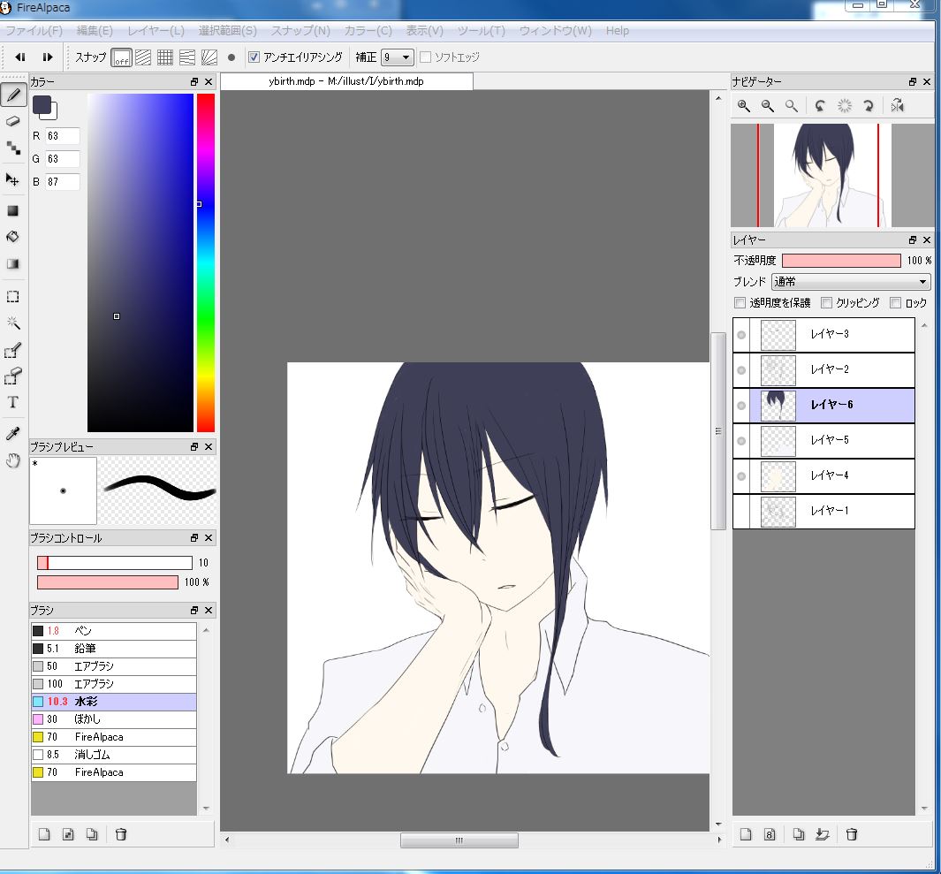Hide レイヤー6 using its visibility dot
This screenshot has height=874, width=941.
[x=741, y=406]
